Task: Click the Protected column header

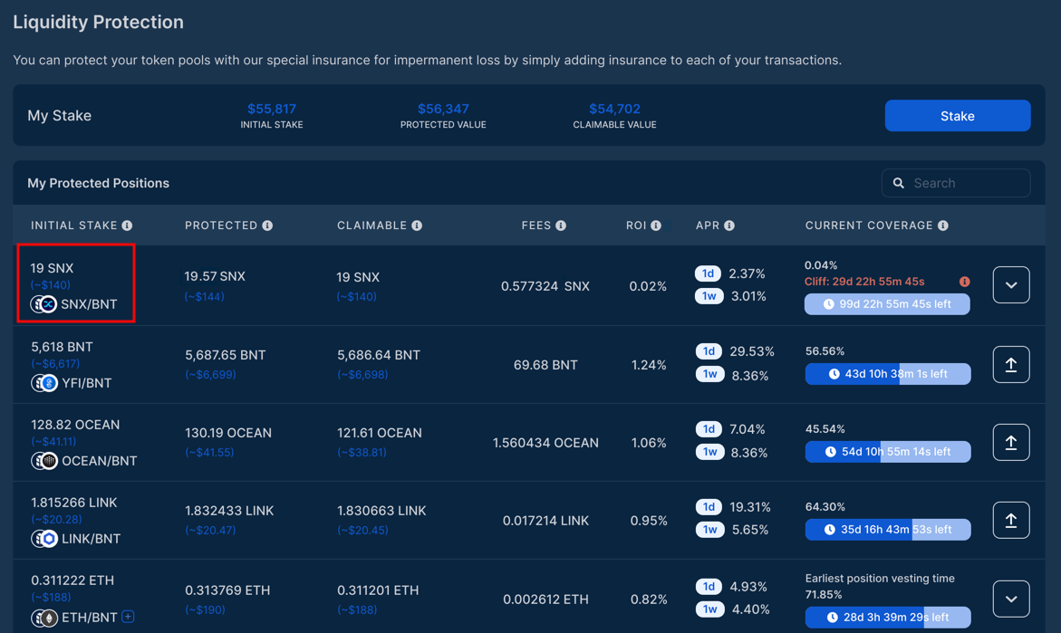Action: 221,225
